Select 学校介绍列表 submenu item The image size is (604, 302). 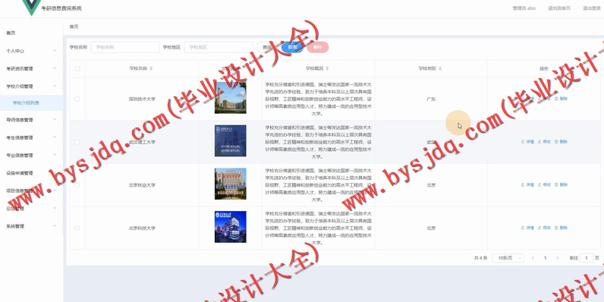[x=31, y=103]
